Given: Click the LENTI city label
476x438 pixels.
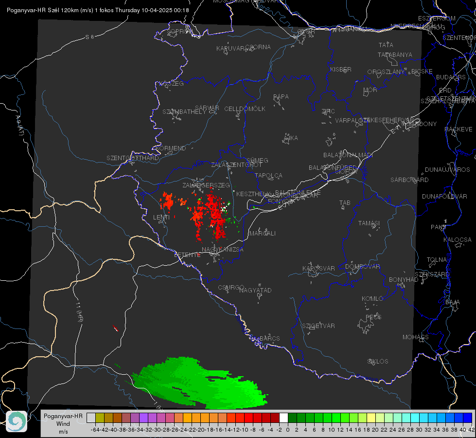Looking at the screenshot, I should point(161,218).
